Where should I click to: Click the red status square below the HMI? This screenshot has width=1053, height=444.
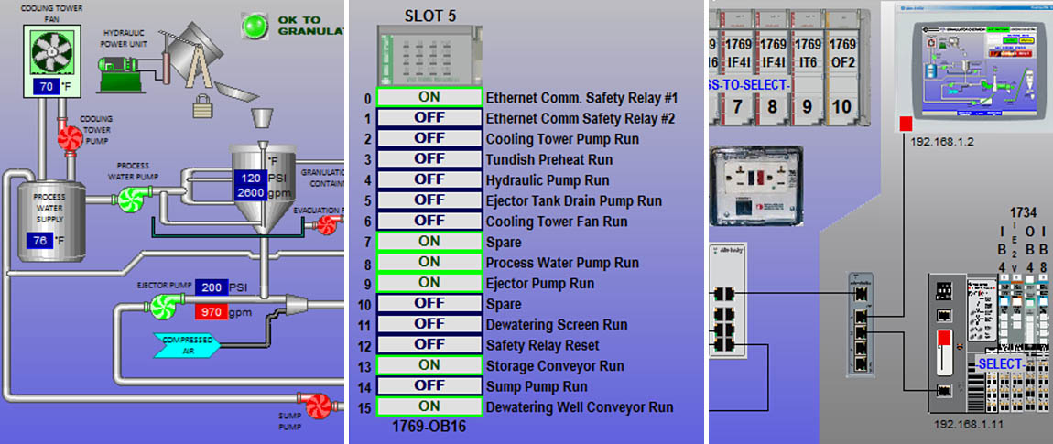click(x=906, y=124)
